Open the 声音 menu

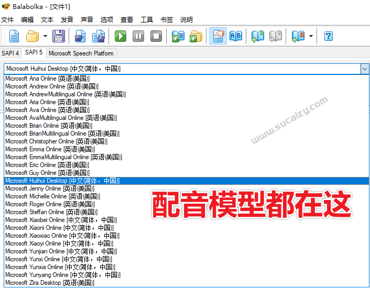[87, 19]
